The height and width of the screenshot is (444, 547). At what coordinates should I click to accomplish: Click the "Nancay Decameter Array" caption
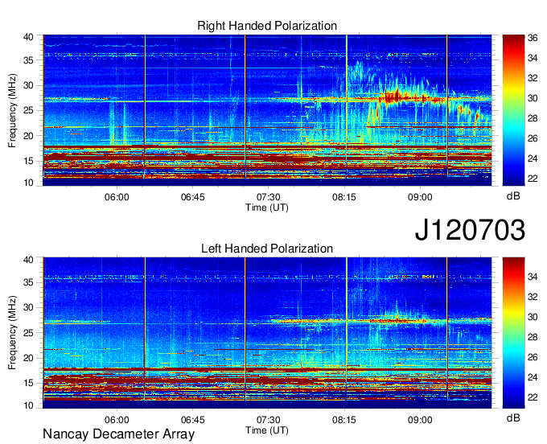[x=118, y=434]
